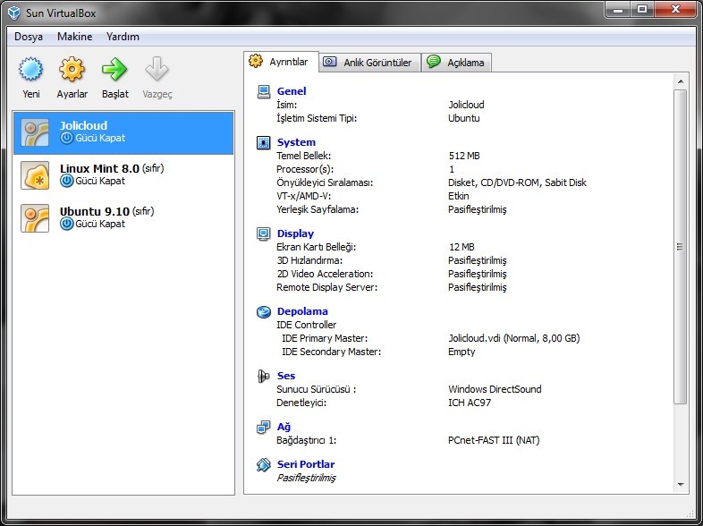Click Empty value for IDE Secondary
703x526 pixels.
point(462,352)
